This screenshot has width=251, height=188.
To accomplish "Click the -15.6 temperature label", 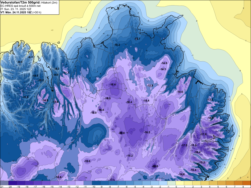I will (x=87, y=161).
